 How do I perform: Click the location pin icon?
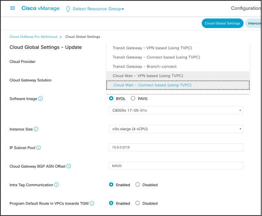(68, 9)
